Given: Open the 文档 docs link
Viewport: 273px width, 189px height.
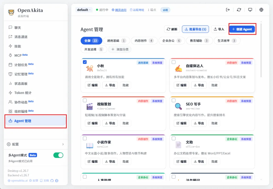Looking at the screenshot, I should tap(44, 181).
